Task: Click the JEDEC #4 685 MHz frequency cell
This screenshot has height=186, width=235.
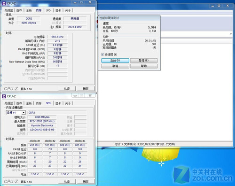Action: click(80, 145)
